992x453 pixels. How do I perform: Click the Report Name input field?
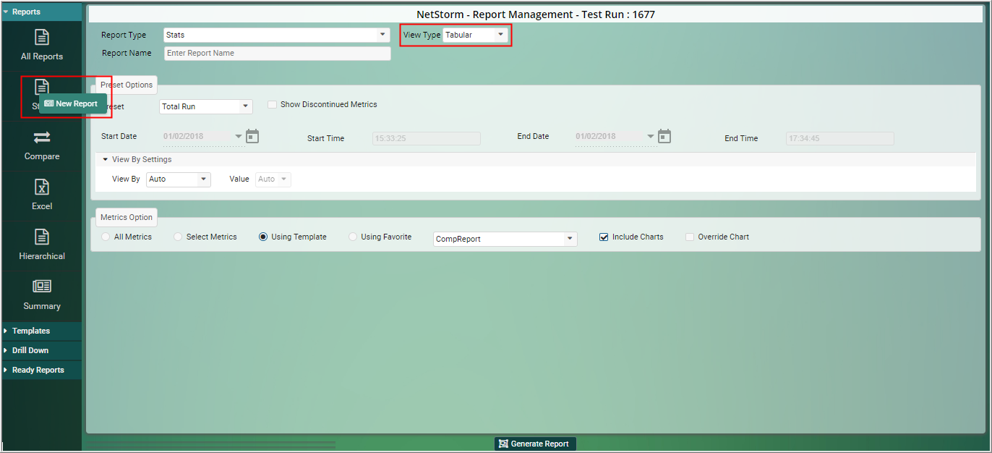tap(277, 54)
